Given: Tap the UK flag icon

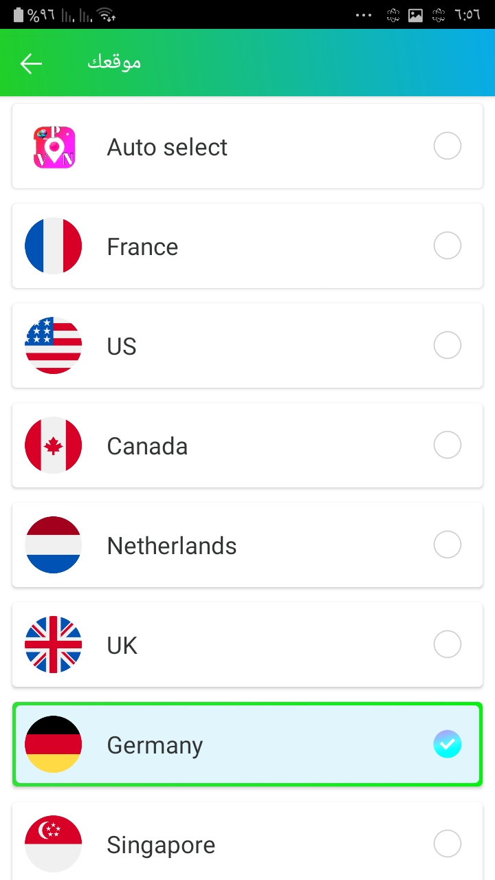Looking at the screenshot, I should click(x=54, y=645).
